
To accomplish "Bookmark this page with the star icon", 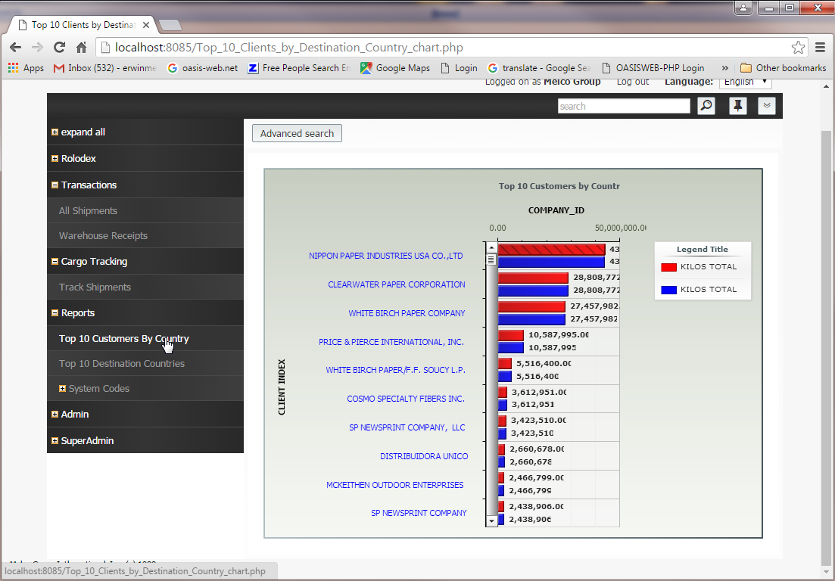I will pos(798,48).
